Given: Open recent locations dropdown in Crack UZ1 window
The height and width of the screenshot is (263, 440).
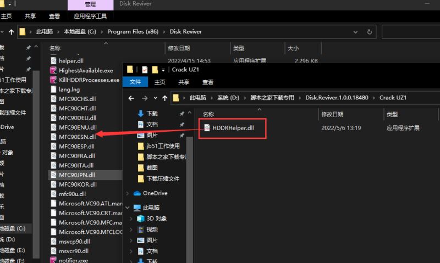Looking at the screenshot, I should coord(155,98).
